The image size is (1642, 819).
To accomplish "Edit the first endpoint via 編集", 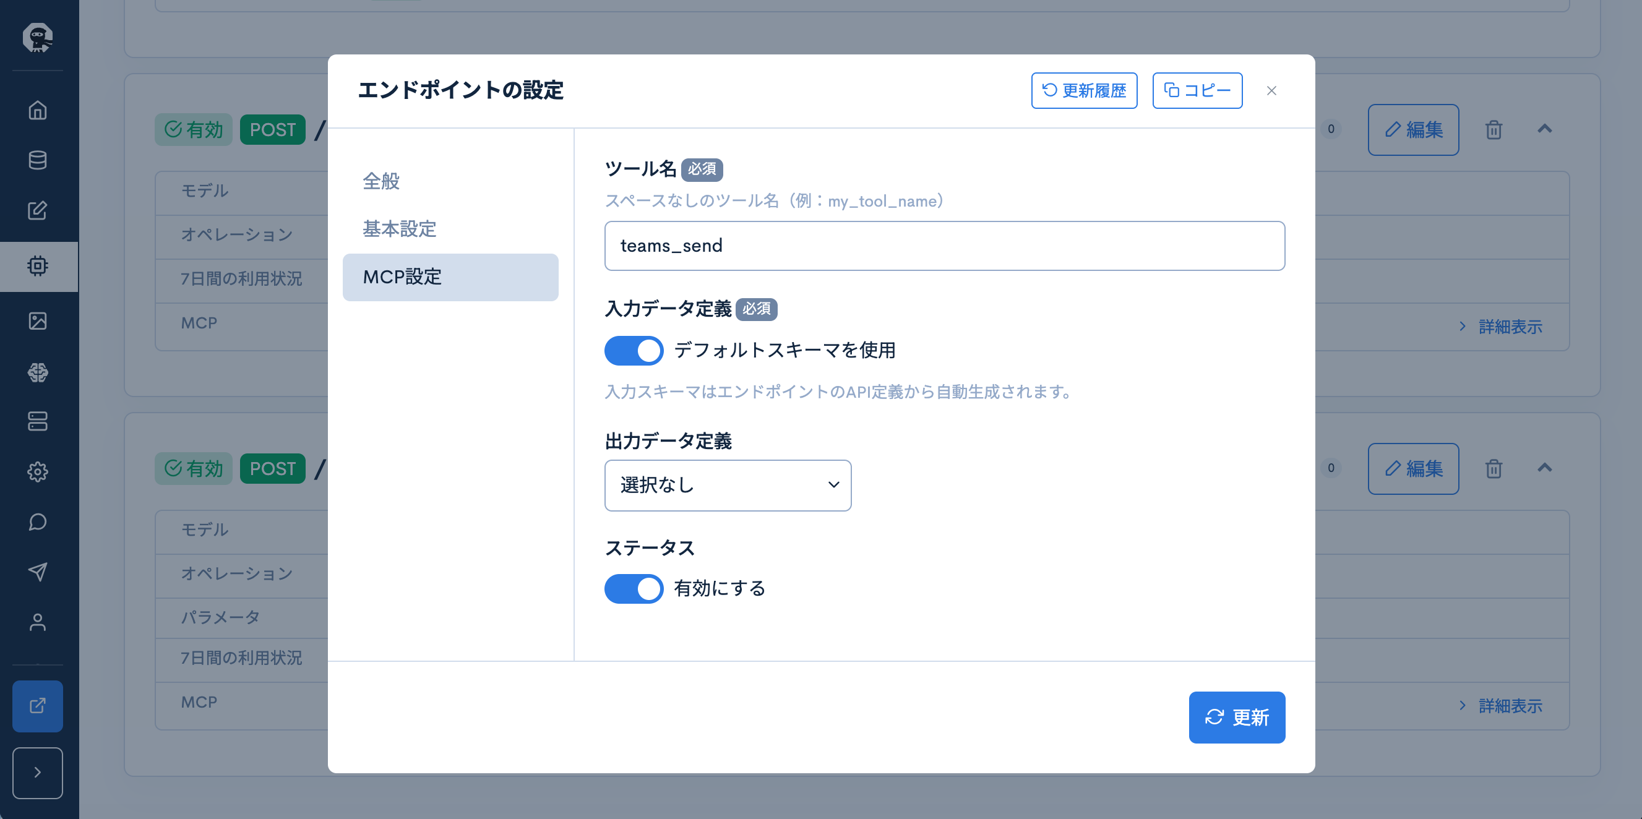I will (1413, 129).
